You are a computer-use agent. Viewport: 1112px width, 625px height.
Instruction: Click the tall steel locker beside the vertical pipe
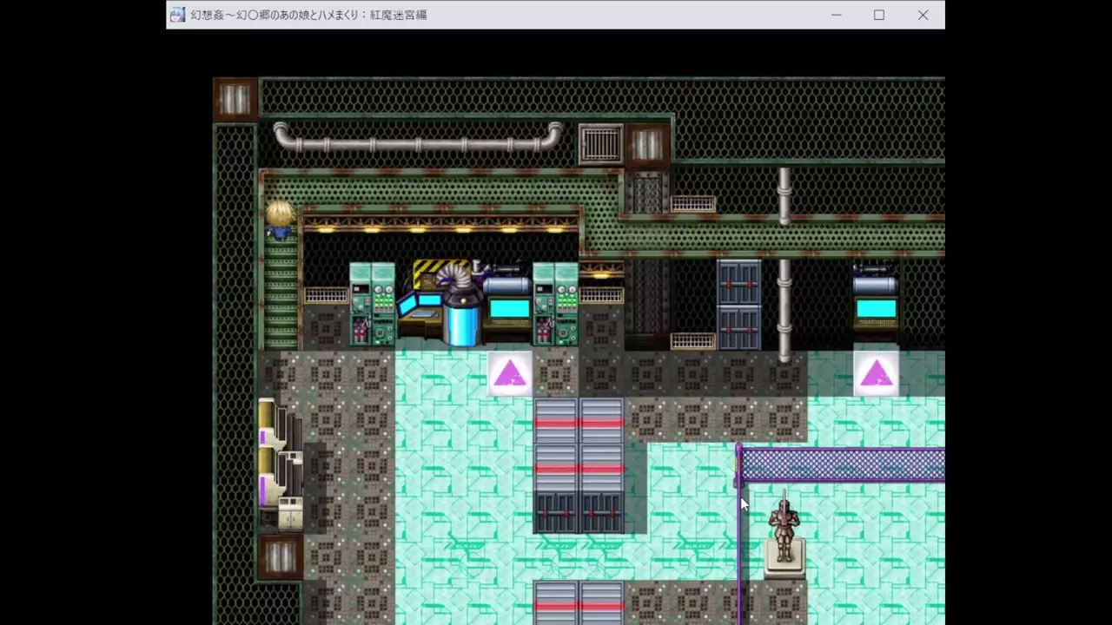(x=738, y=304)
